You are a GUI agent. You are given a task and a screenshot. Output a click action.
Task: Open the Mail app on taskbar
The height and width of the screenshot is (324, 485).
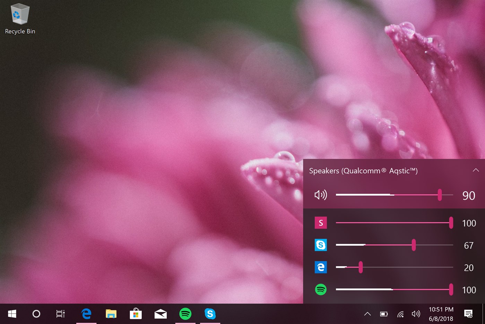(x=161, y=314)
